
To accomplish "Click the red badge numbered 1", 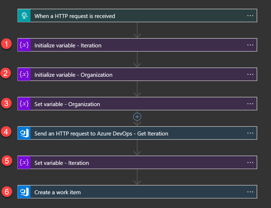I will point(6,44).
